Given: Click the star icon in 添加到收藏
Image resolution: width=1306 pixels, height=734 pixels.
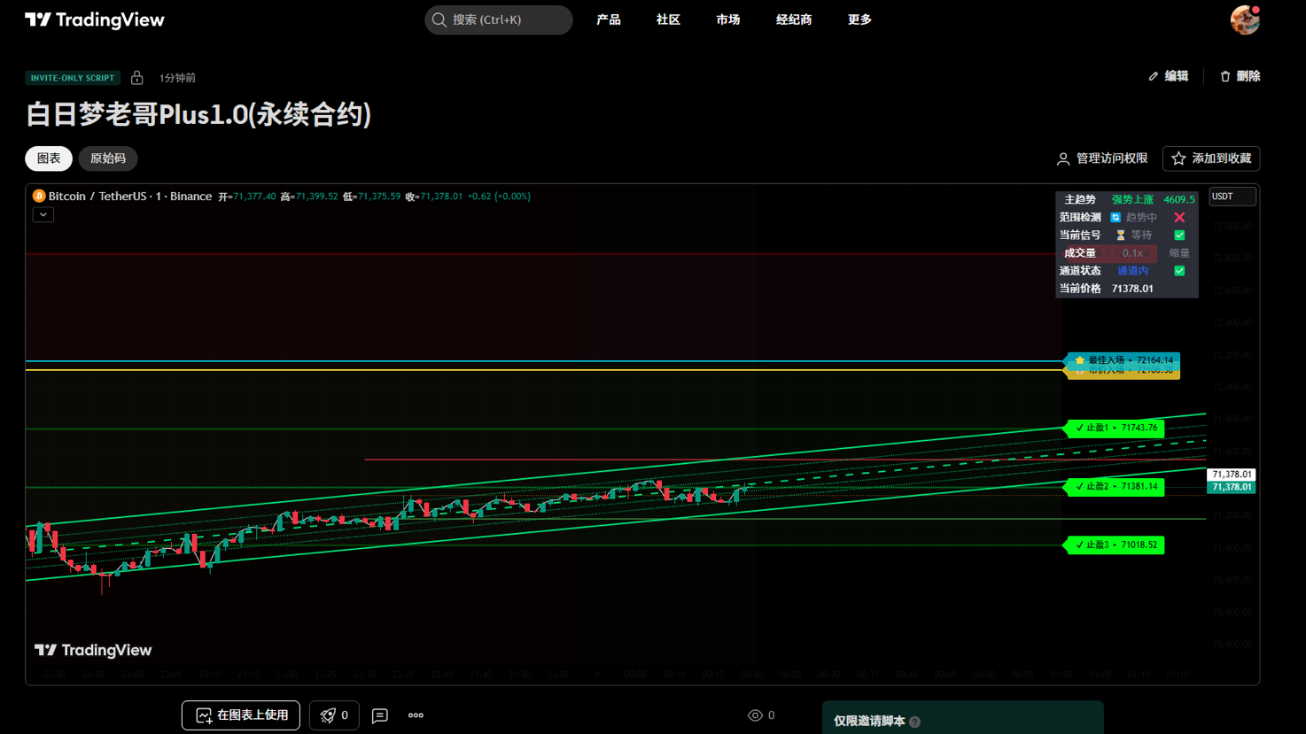Looking at the screenshot, I should [1178, 158].
